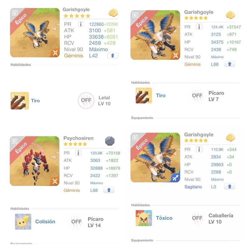This screenshot has height=248, width=249.
Task: Click the gold cloud element icon in bottom-right card
Action: click(230, 137)
